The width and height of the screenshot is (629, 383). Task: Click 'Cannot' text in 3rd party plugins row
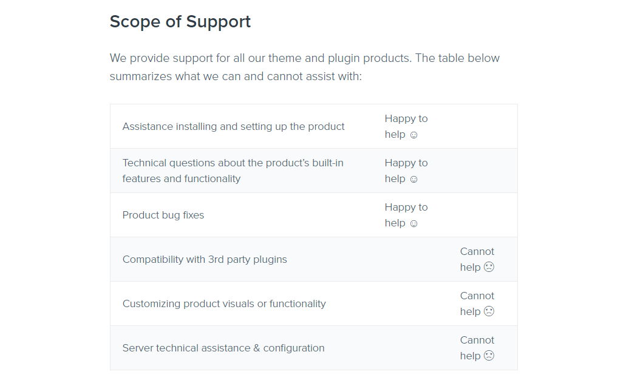[477, 251]
